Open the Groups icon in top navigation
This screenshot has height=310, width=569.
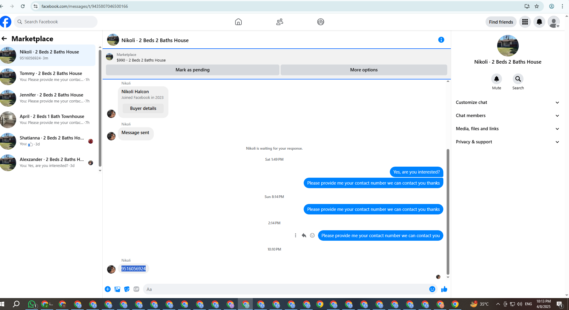pos(321,22)
